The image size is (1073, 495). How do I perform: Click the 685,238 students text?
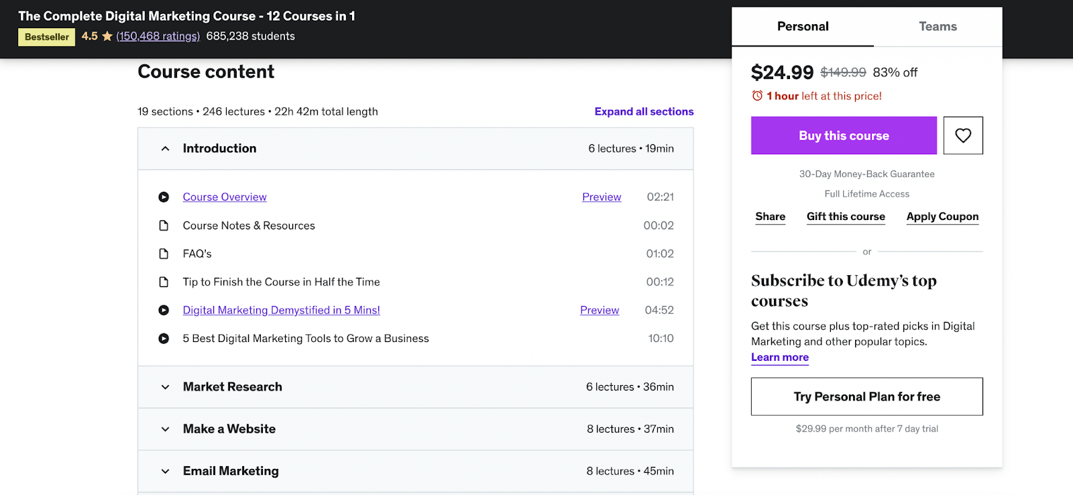pos(251,36)
